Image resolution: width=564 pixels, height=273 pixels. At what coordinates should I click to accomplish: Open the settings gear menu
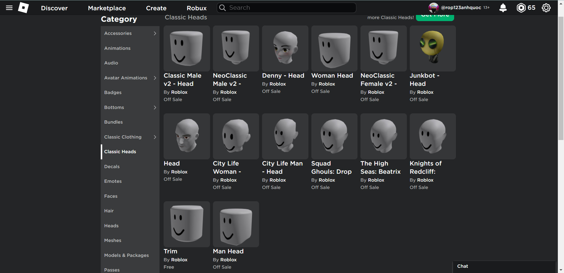tap(546, 8)
